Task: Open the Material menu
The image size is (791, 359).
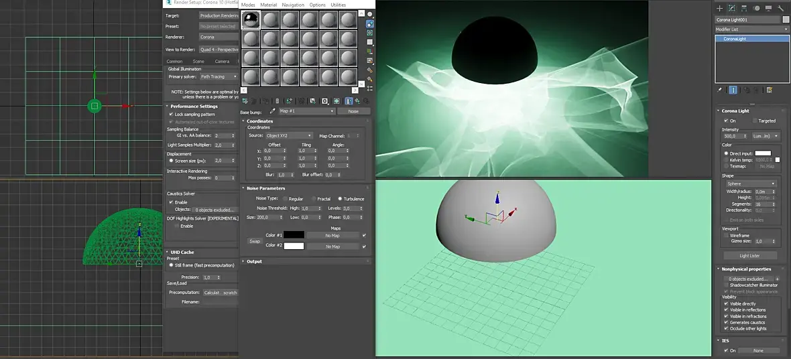Action: (x=268, y=5)
